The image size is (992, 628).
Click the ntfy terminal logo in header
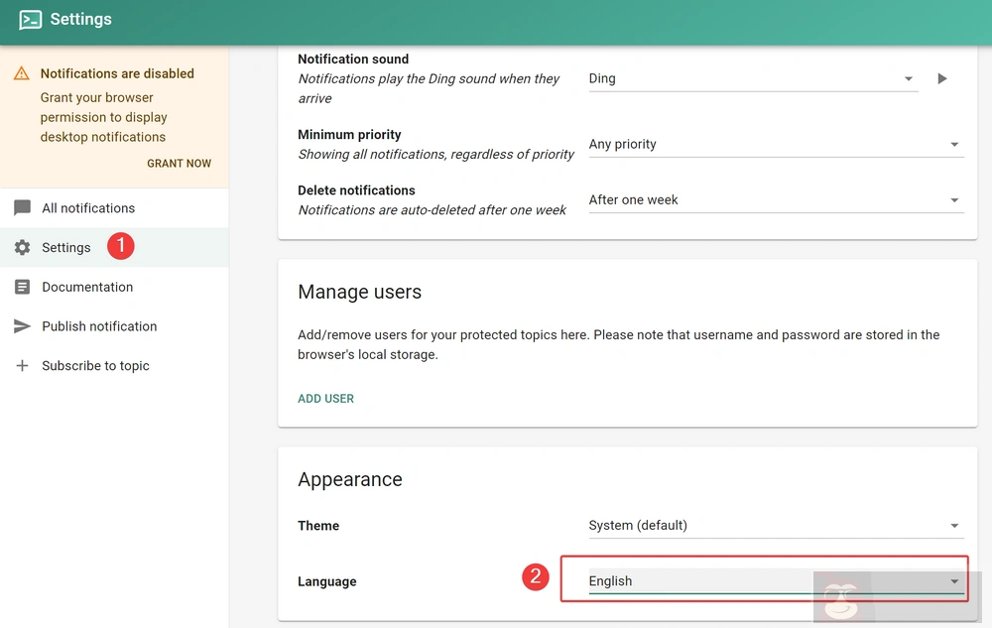coord(30,20)
